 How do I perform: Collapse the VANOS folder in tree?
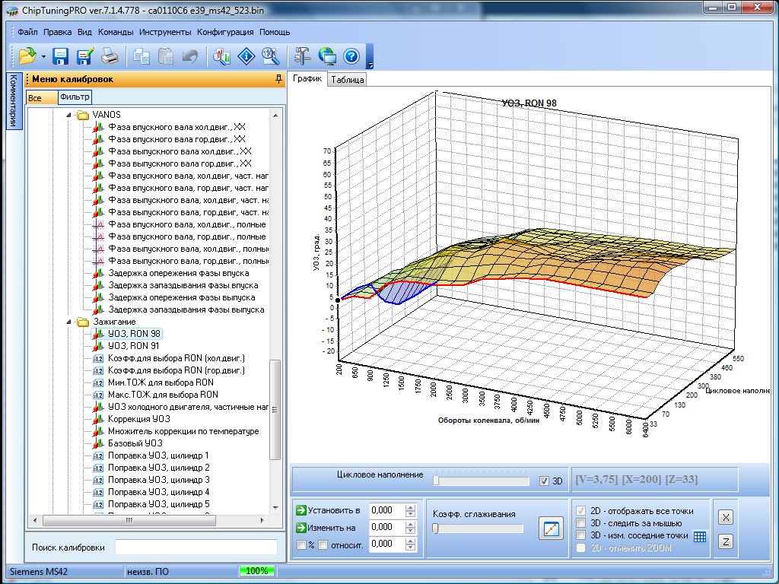[x=68, y=114]
